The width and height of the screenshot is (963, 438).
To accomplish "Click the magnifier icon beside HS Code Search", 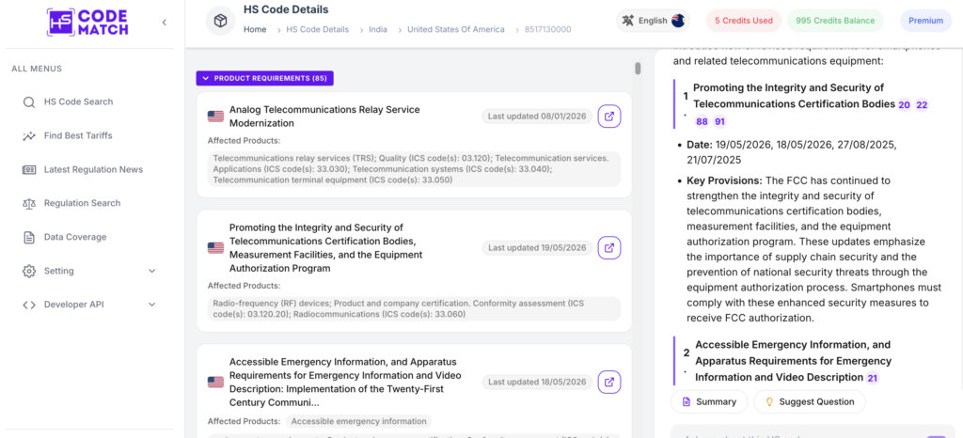I will click(x=29, y=102).
